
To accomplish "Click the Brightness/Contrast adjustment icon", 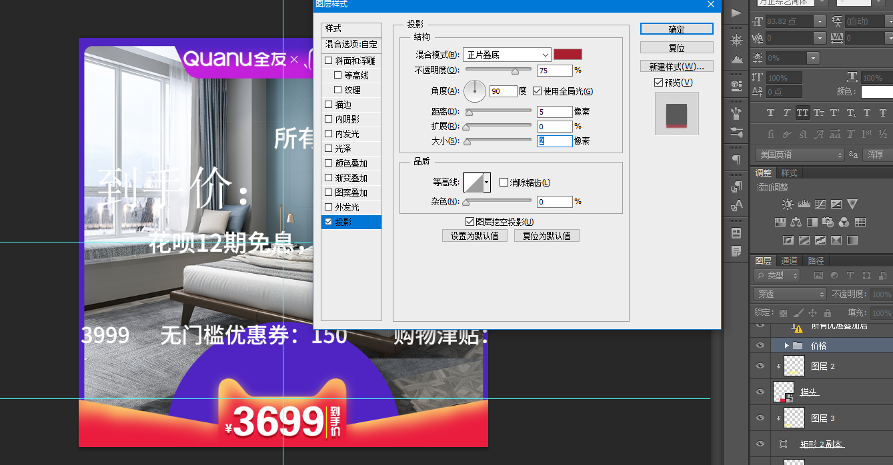I will (x=788, y=205).
